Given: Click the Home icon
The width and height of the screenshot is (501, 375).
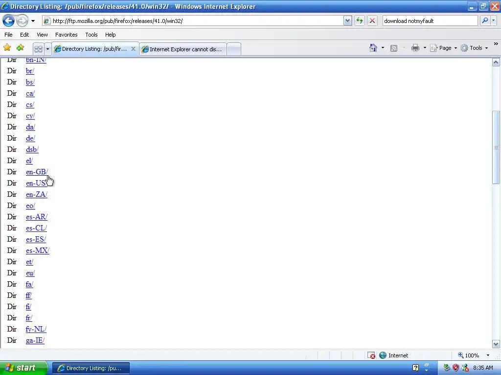Looking at the screenshot, I should [373, 48].
